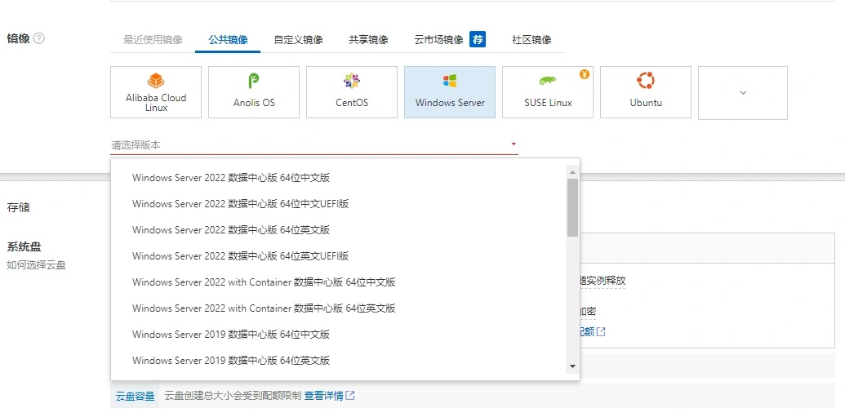Open the 请选择版本 version dropdown

tap(314, 145)
